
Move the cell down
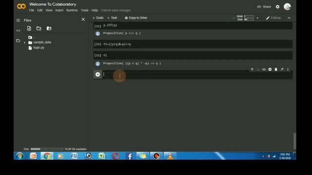258,70
